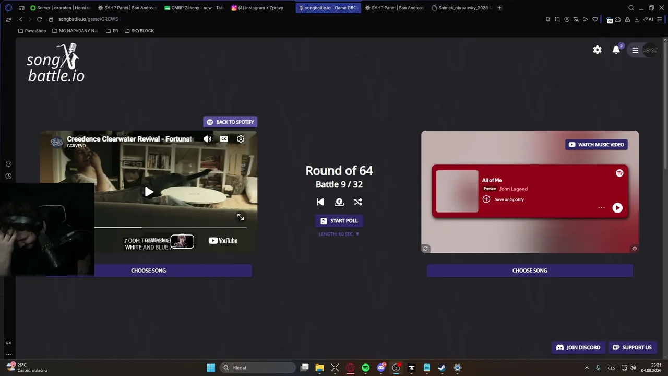Click the taskbar Hledat search box

(258, 368)
